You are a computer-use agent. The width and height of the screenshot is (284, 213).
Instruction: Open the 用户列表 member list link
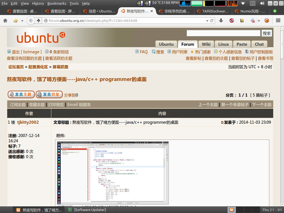(x=177, y=52)
